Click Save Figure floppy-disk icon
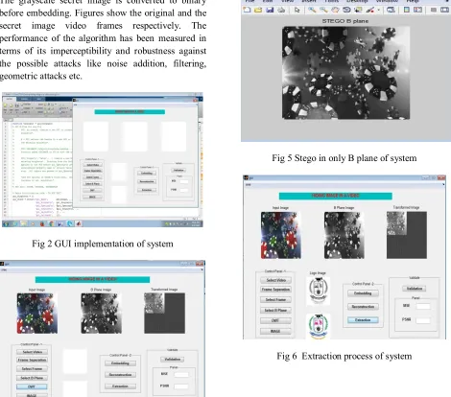Image resolution: width=451 pixels, height=397 pixels. pyautogui.click(x=270, y=10)
